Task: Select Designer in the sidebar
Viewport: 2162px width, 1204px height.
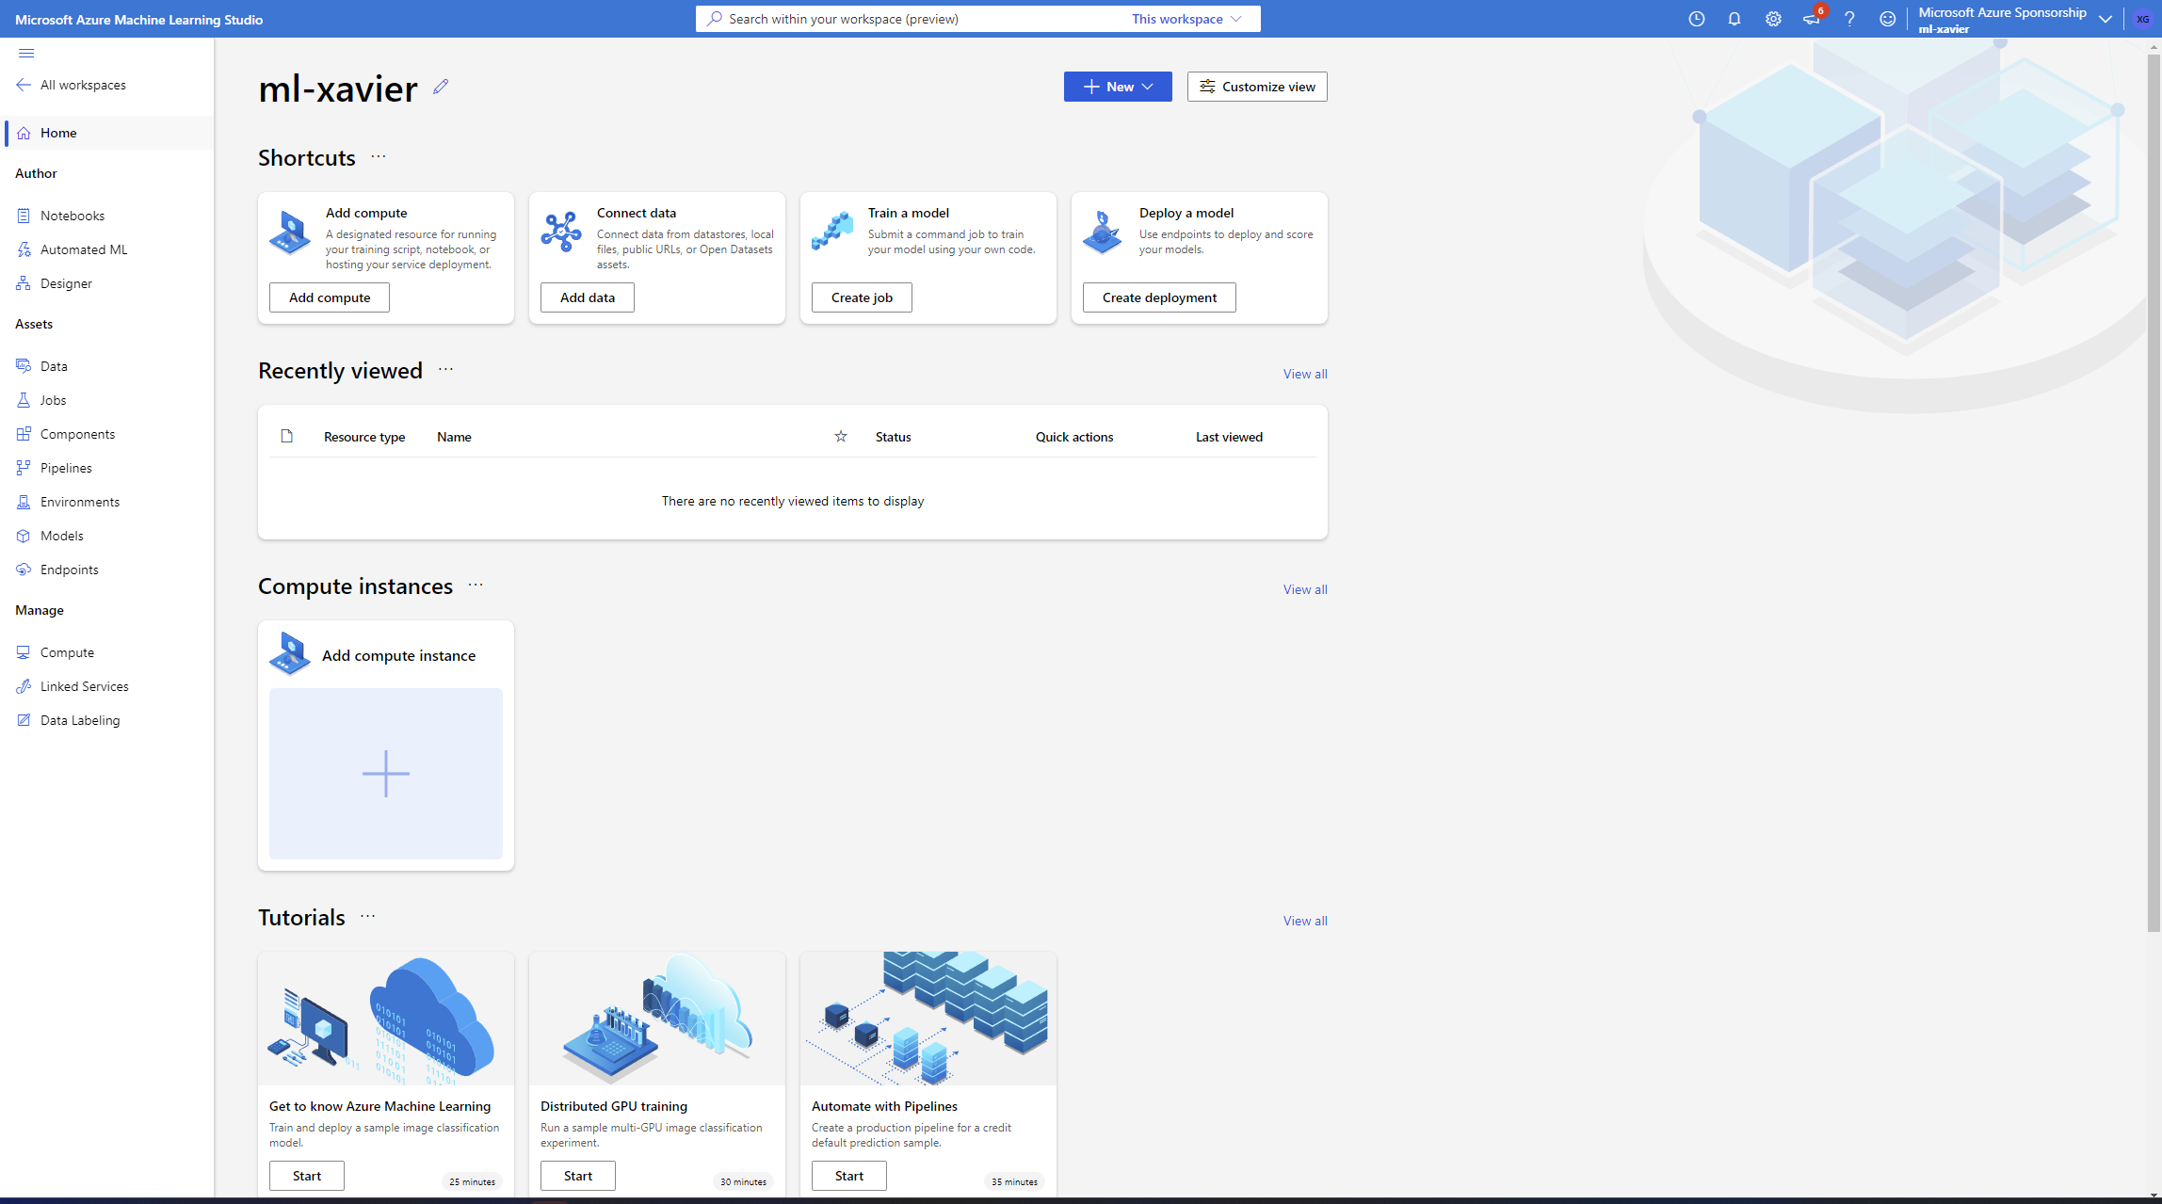Action: (66, 283)
